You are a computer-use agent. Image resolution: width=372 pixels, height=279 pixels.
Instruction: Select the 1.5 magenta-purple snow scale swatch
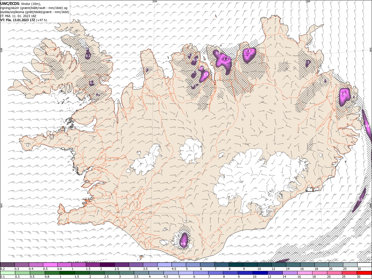pos(93,265)
